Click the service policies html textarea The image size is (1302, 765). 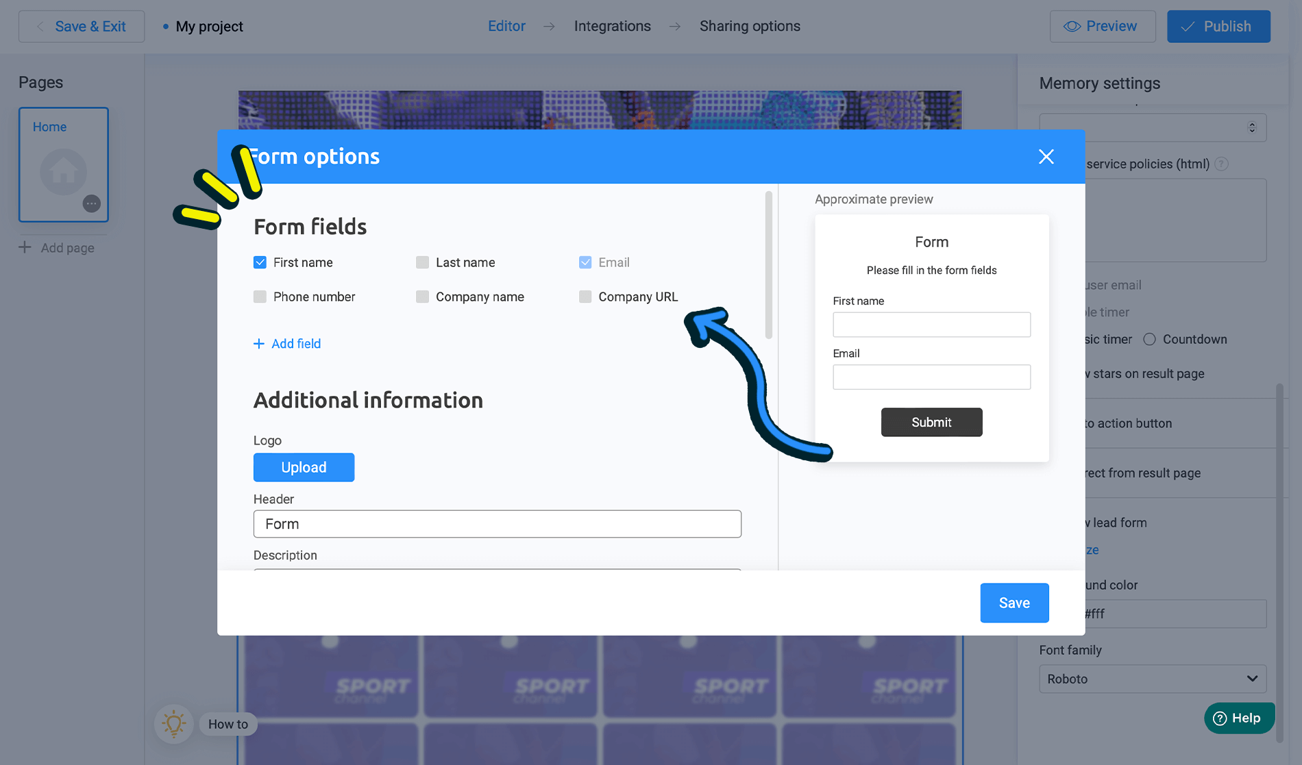point(1175,221)
